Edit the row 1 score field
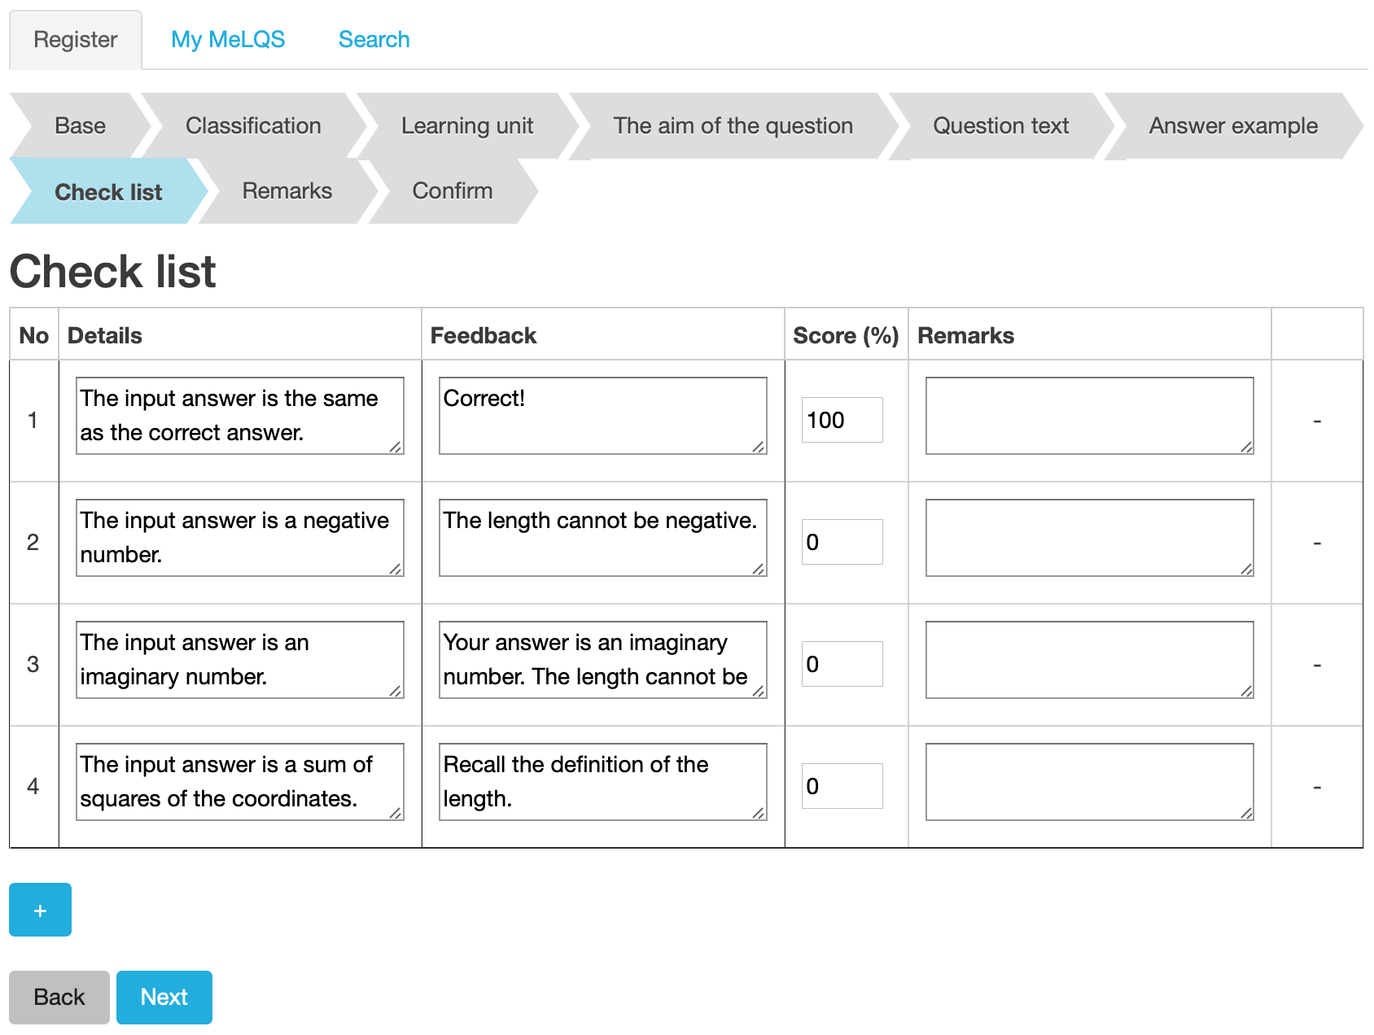This screenshot has width=1374, height=1035. [x=842, y=420]
